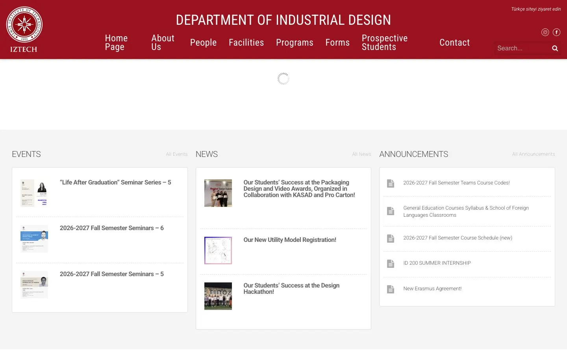Open 2026-2027 Fall Semester Teams Course Codes

tap(456, 183)
